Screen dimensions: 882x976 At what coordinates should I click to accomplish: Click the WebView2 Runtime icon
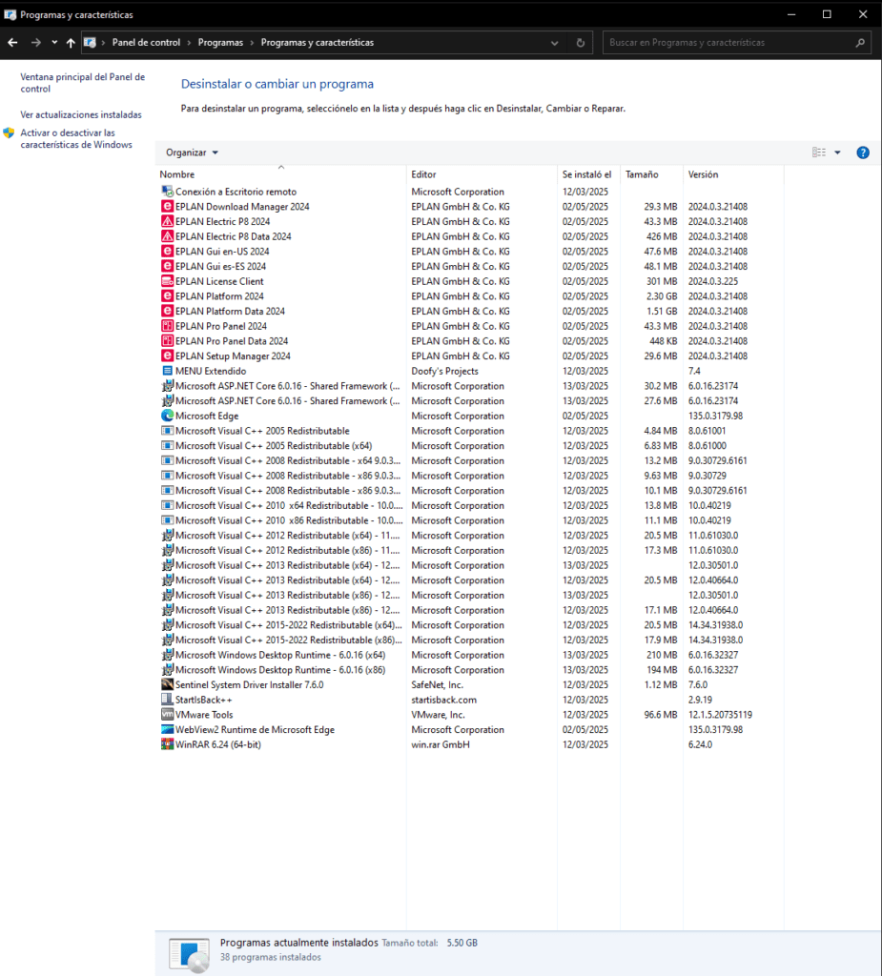point(167,729)
